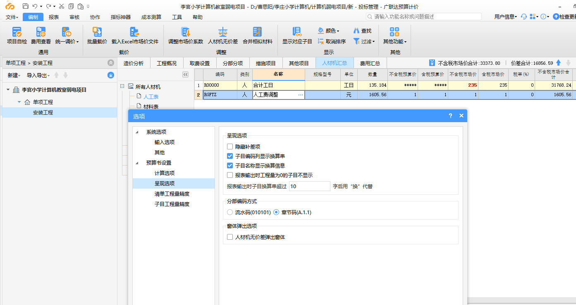
Task: Open 费用查看 cost viewer
Action: tap(41, 36)
